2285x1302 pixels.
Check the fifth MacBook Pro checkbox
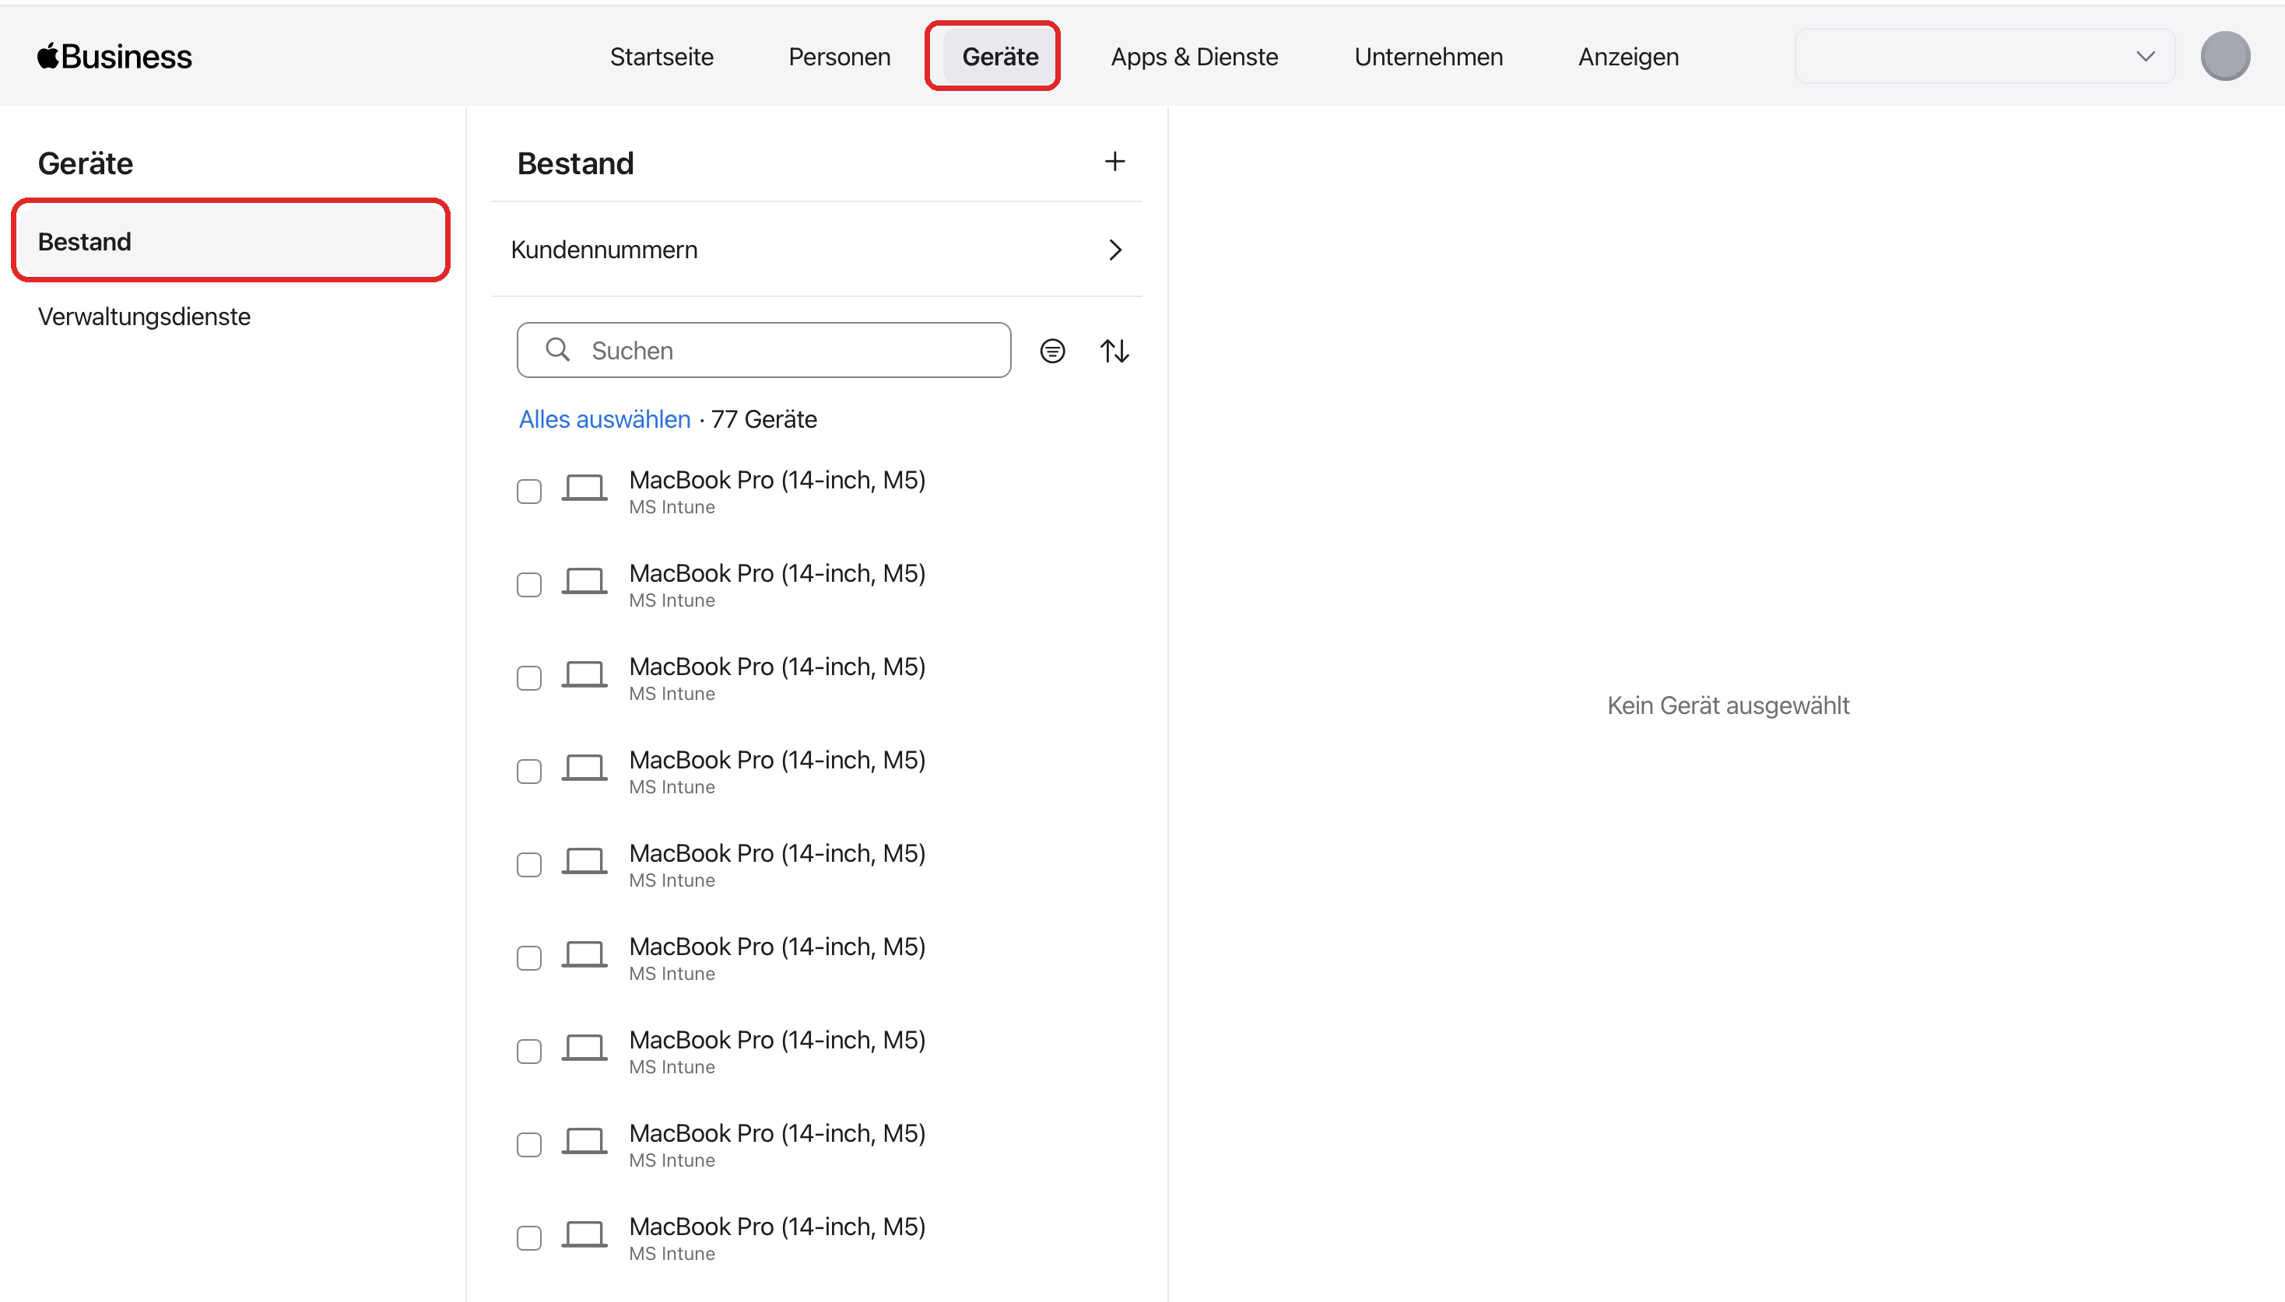click(x=528, y=865)
